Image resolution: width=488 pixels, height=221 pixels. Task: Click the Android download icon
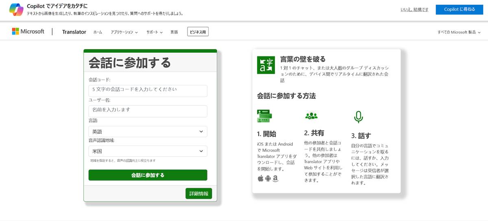[x=268, y=178]
